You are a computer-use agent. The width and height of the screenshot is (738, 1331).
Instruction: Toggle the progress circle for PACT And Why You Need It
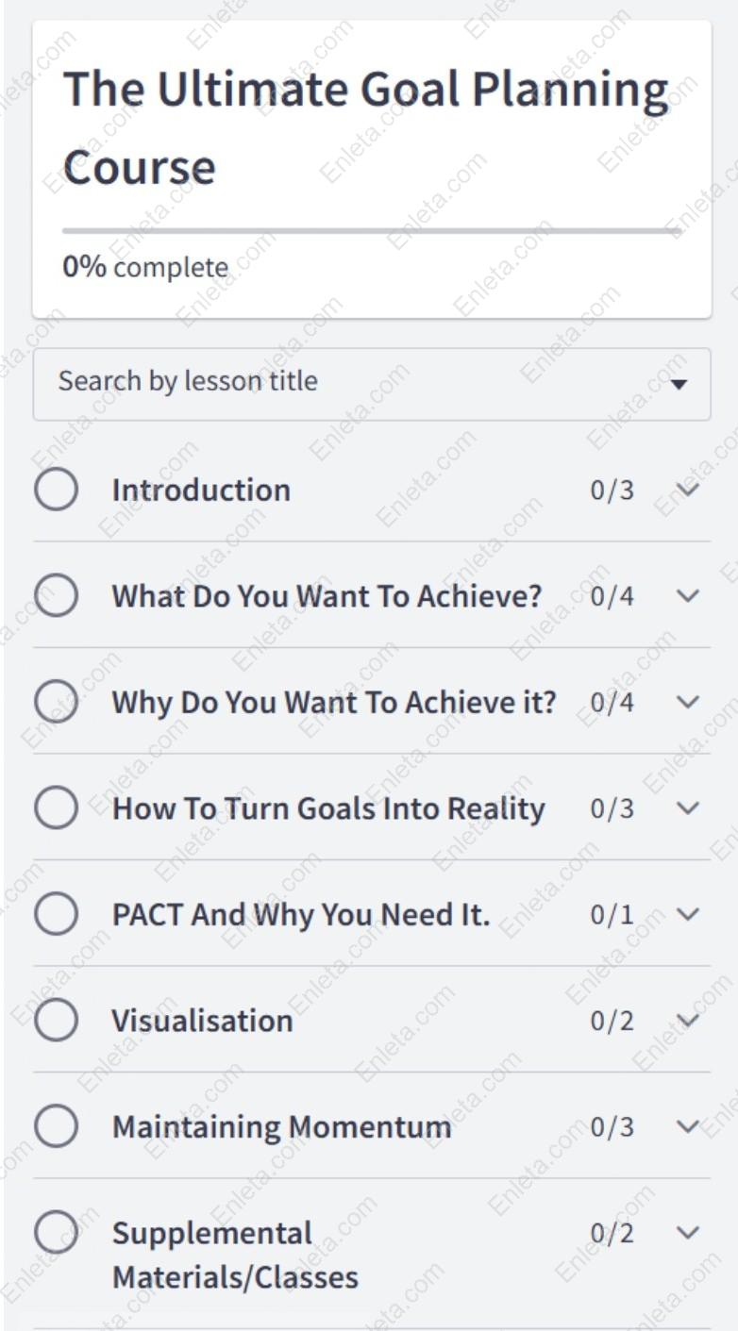(x=59, y=914)
